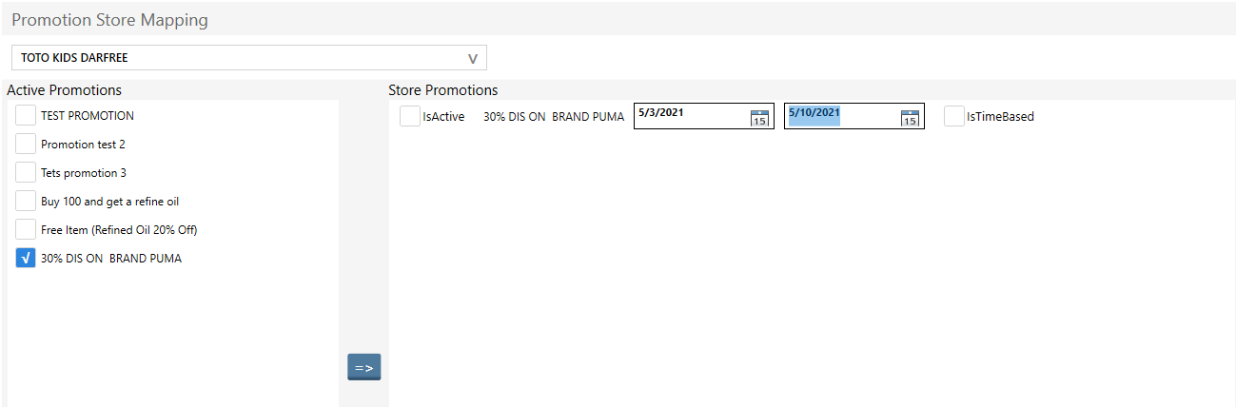This screenshot has height=407, width=1236.
Task: Click 30% DIS ON BRAND PUMA in Store Promotions
Action: 554,117
